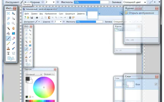This screenshot has width=164, height=102.
Task: Select the Pan hand tool in the outer tools panel
Action: point(13,28)
